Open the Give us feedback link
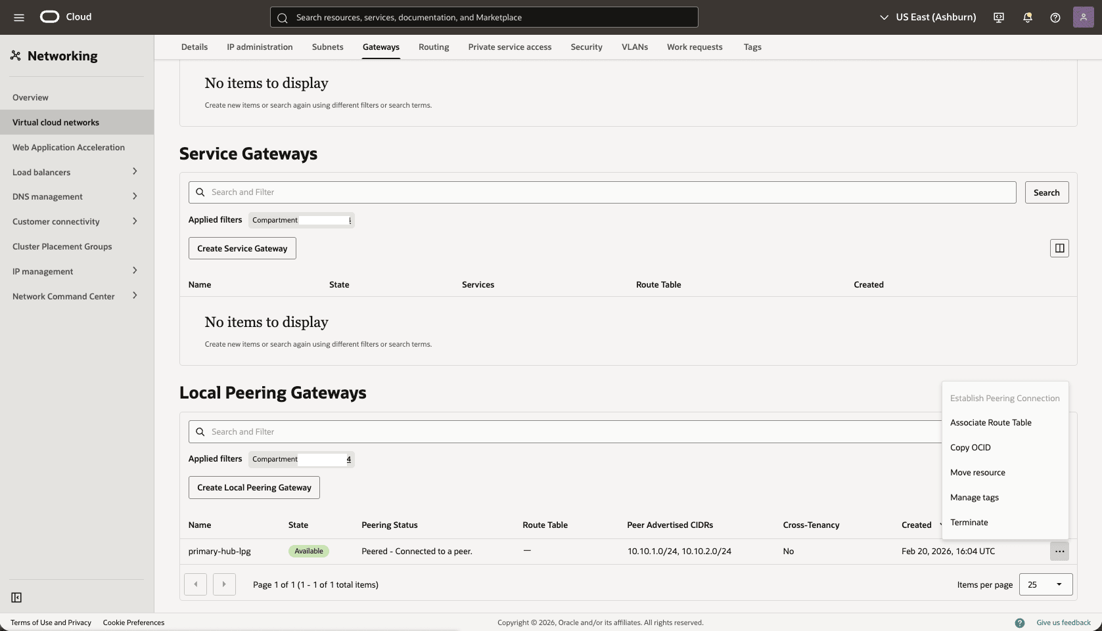1102x631 pixels. [1063, 622]
